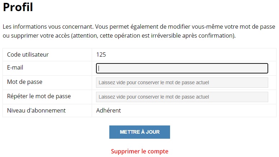This screenshot has height=157, width=279.
Task: Click the word attention in the description
Action: 85,36
